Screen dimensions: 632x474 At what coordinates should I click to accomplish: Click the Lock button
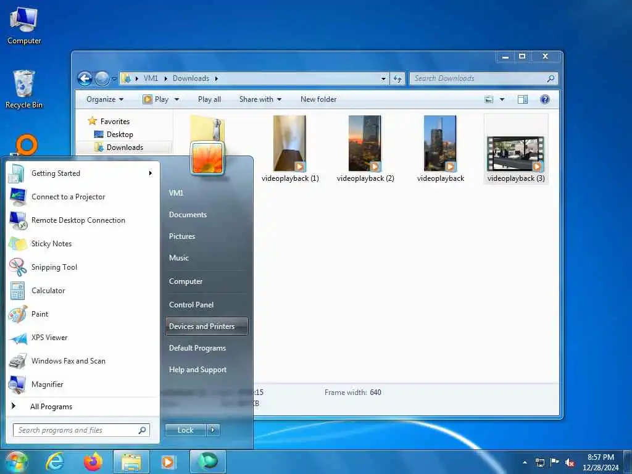pyautogui.click(x=185, y=430)
